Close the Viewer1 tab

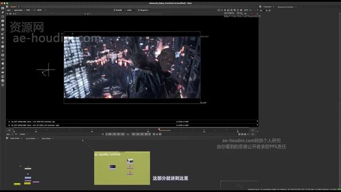click(19, 7)
